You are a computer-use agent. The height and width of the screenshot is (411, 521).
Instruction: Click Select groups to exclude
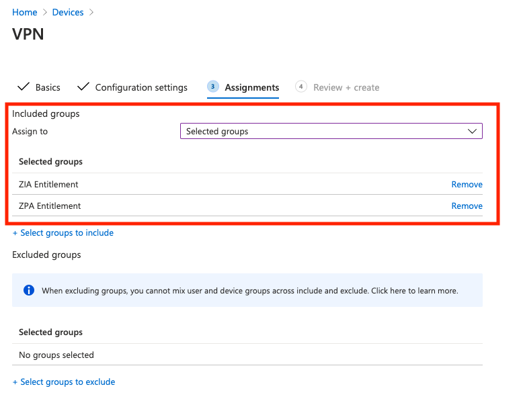[x=64, y=382]
